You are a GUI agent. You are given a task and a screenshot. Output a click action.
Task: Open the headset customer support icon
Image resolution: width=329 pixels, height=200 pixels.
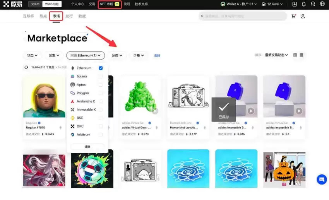point(313,4)
